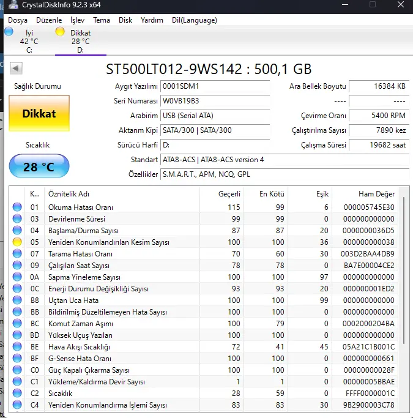Click status orb for 07 Tarama Hatası Oranı

pyautogui.click(x=17, y=253)
